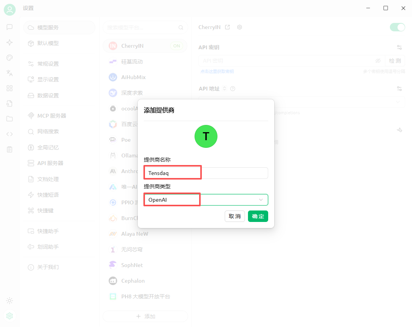
Task: Open 快捷助手 settings section
Action: point(59,231)
